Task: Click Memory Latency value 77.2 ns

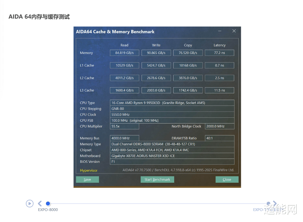Action: click(x=220, y=53)
